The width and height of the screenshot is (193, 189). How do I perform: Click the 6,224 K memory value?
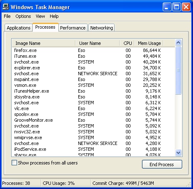pyautogui.click(x=153, y=108)
